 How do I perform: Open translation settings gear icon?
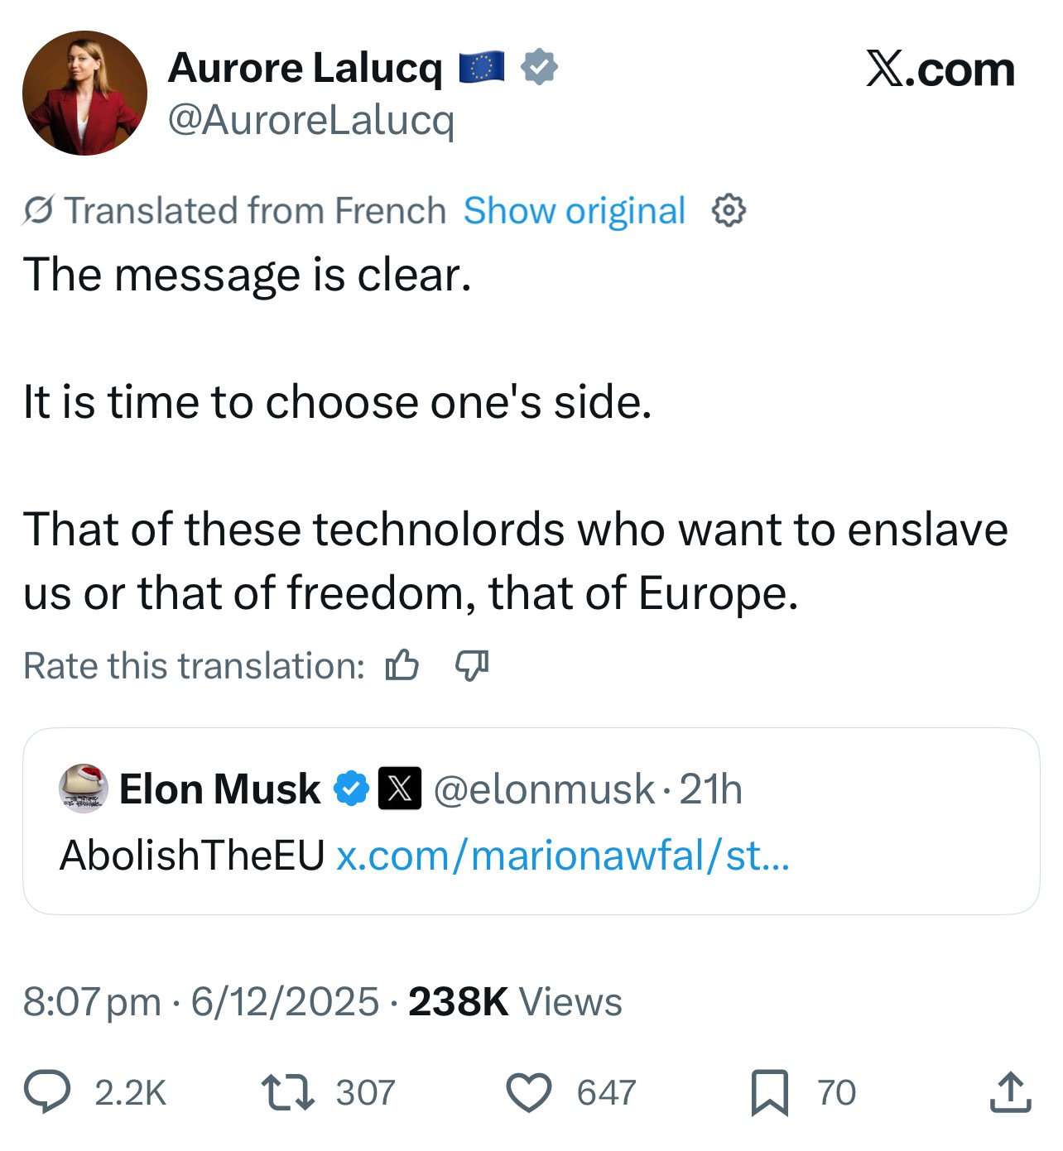point(729,211)
